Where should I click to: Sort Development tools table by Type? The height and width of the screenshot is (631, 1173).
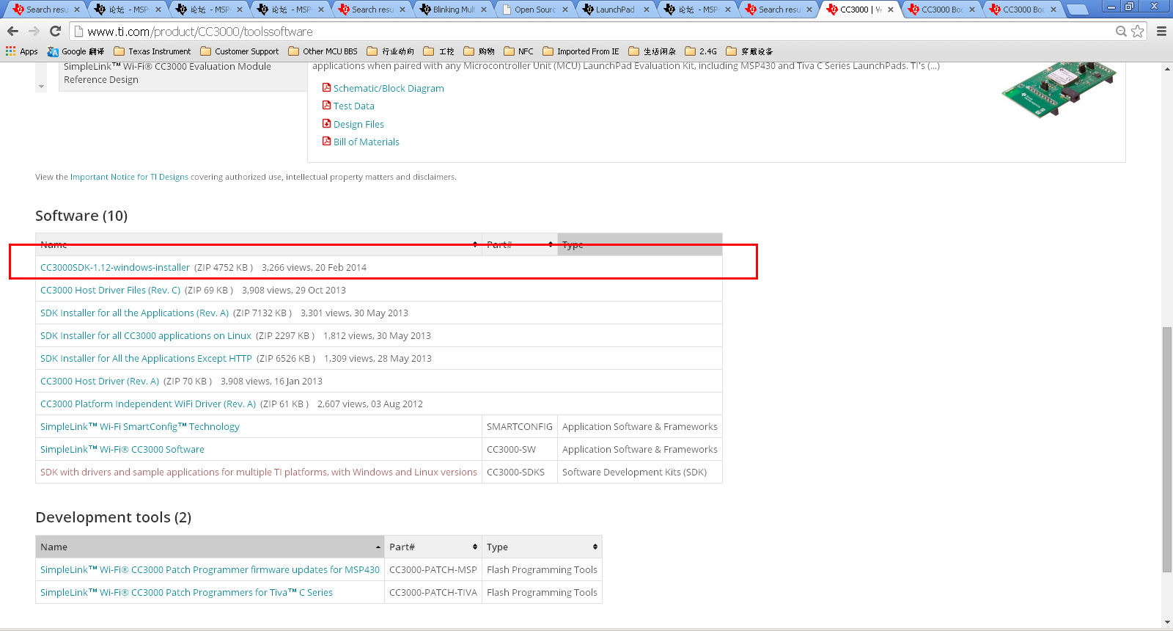(542, 547)
